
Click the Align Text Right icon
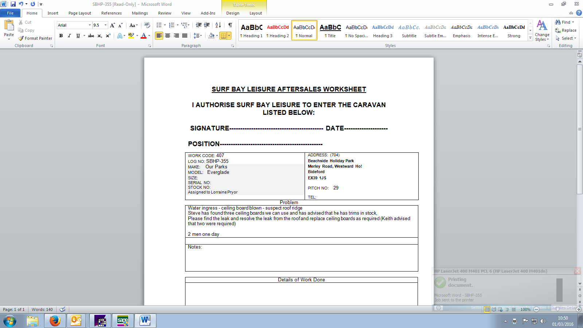pyautogui.click(x=176, y=36)
